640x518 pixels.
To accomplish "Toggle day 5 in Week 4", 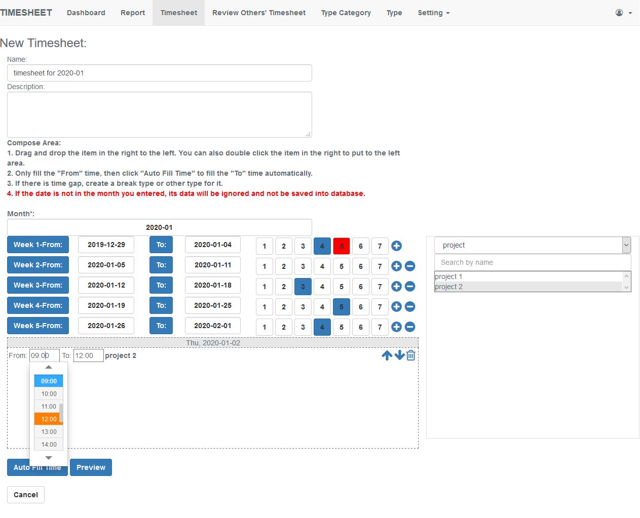I will pyautogui.click(x=342, y=307).
